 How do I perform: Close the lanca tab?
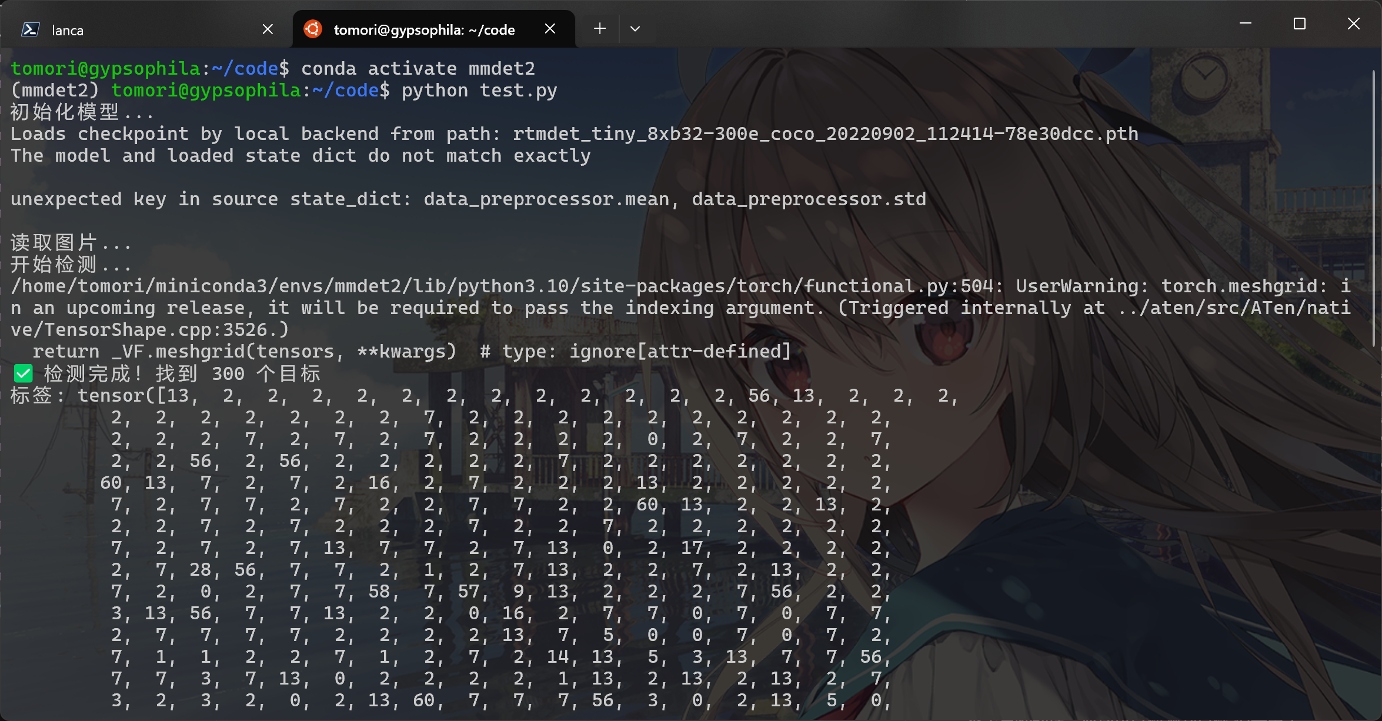[x=268, y=29]
